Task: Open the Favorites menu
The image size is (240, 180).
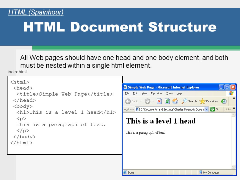Action: point(156,93)
